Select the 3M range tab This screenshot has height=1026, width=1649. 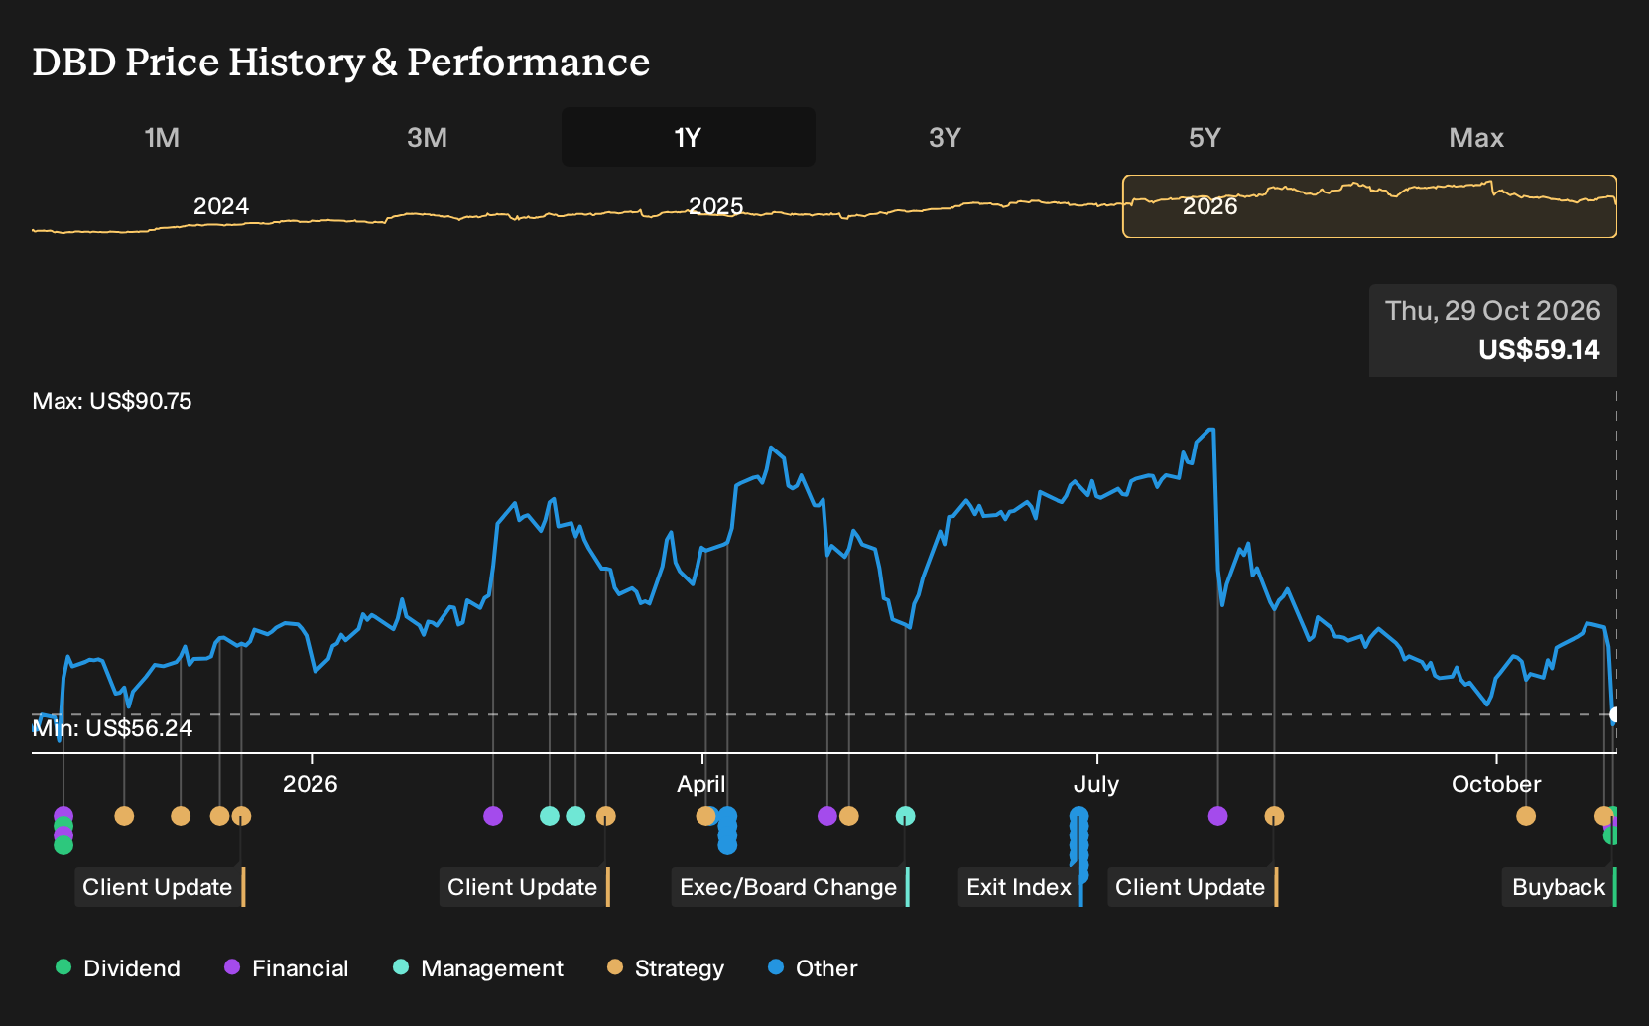coord(427,137)
